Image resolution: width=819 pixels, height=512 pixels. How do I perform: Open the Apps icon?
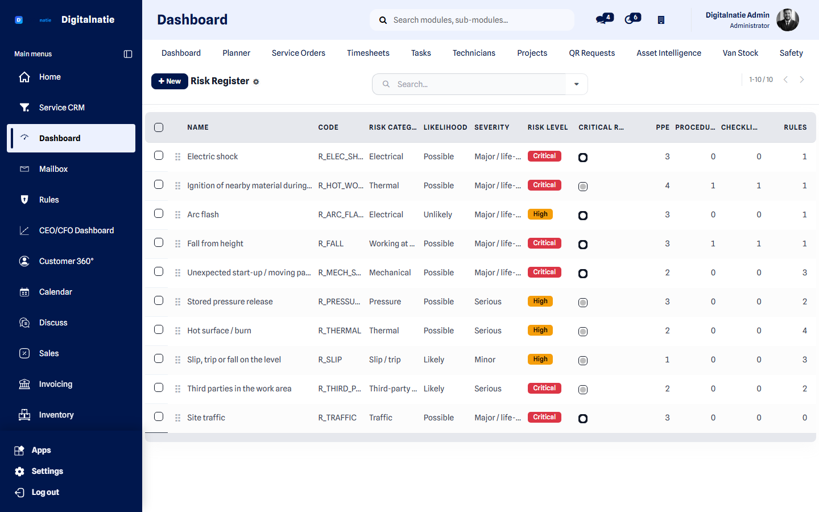pos(19,450)
